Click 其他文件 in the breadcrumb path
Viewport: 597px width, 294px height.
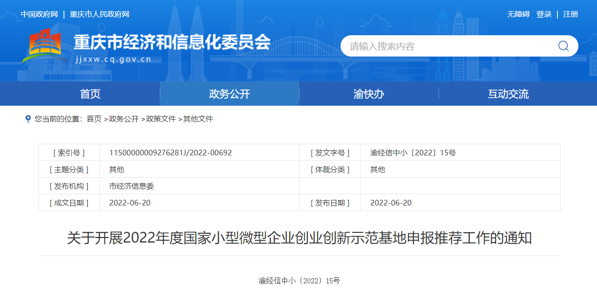point(198,119)
